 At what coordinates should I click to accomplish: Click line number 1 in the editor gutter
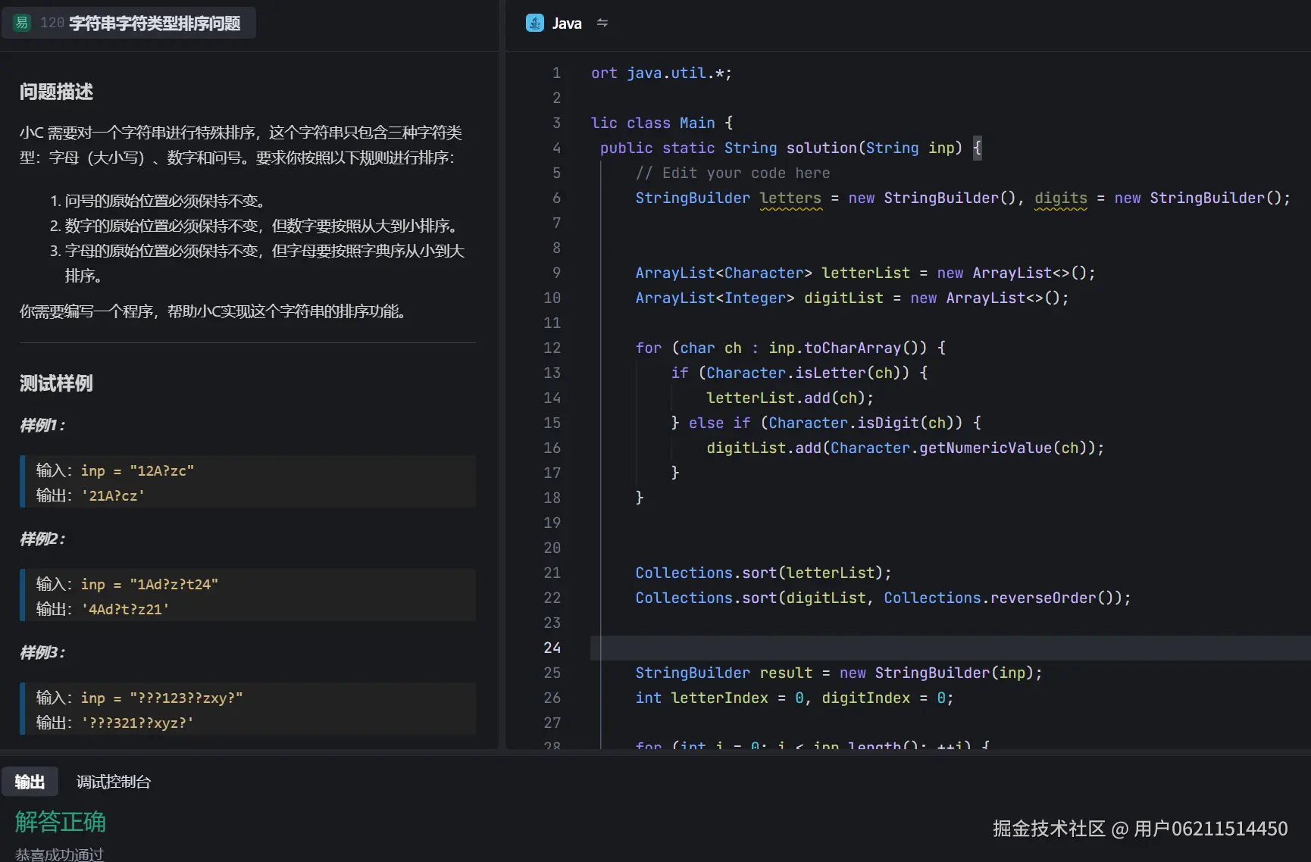556,73
